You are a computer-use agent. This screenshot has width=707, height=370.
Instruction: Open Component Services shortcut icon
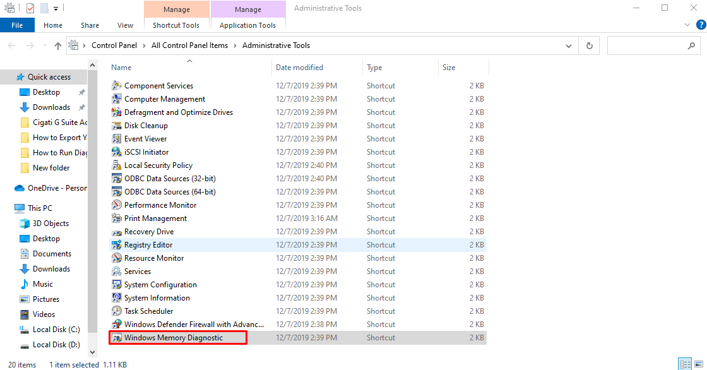116,86
